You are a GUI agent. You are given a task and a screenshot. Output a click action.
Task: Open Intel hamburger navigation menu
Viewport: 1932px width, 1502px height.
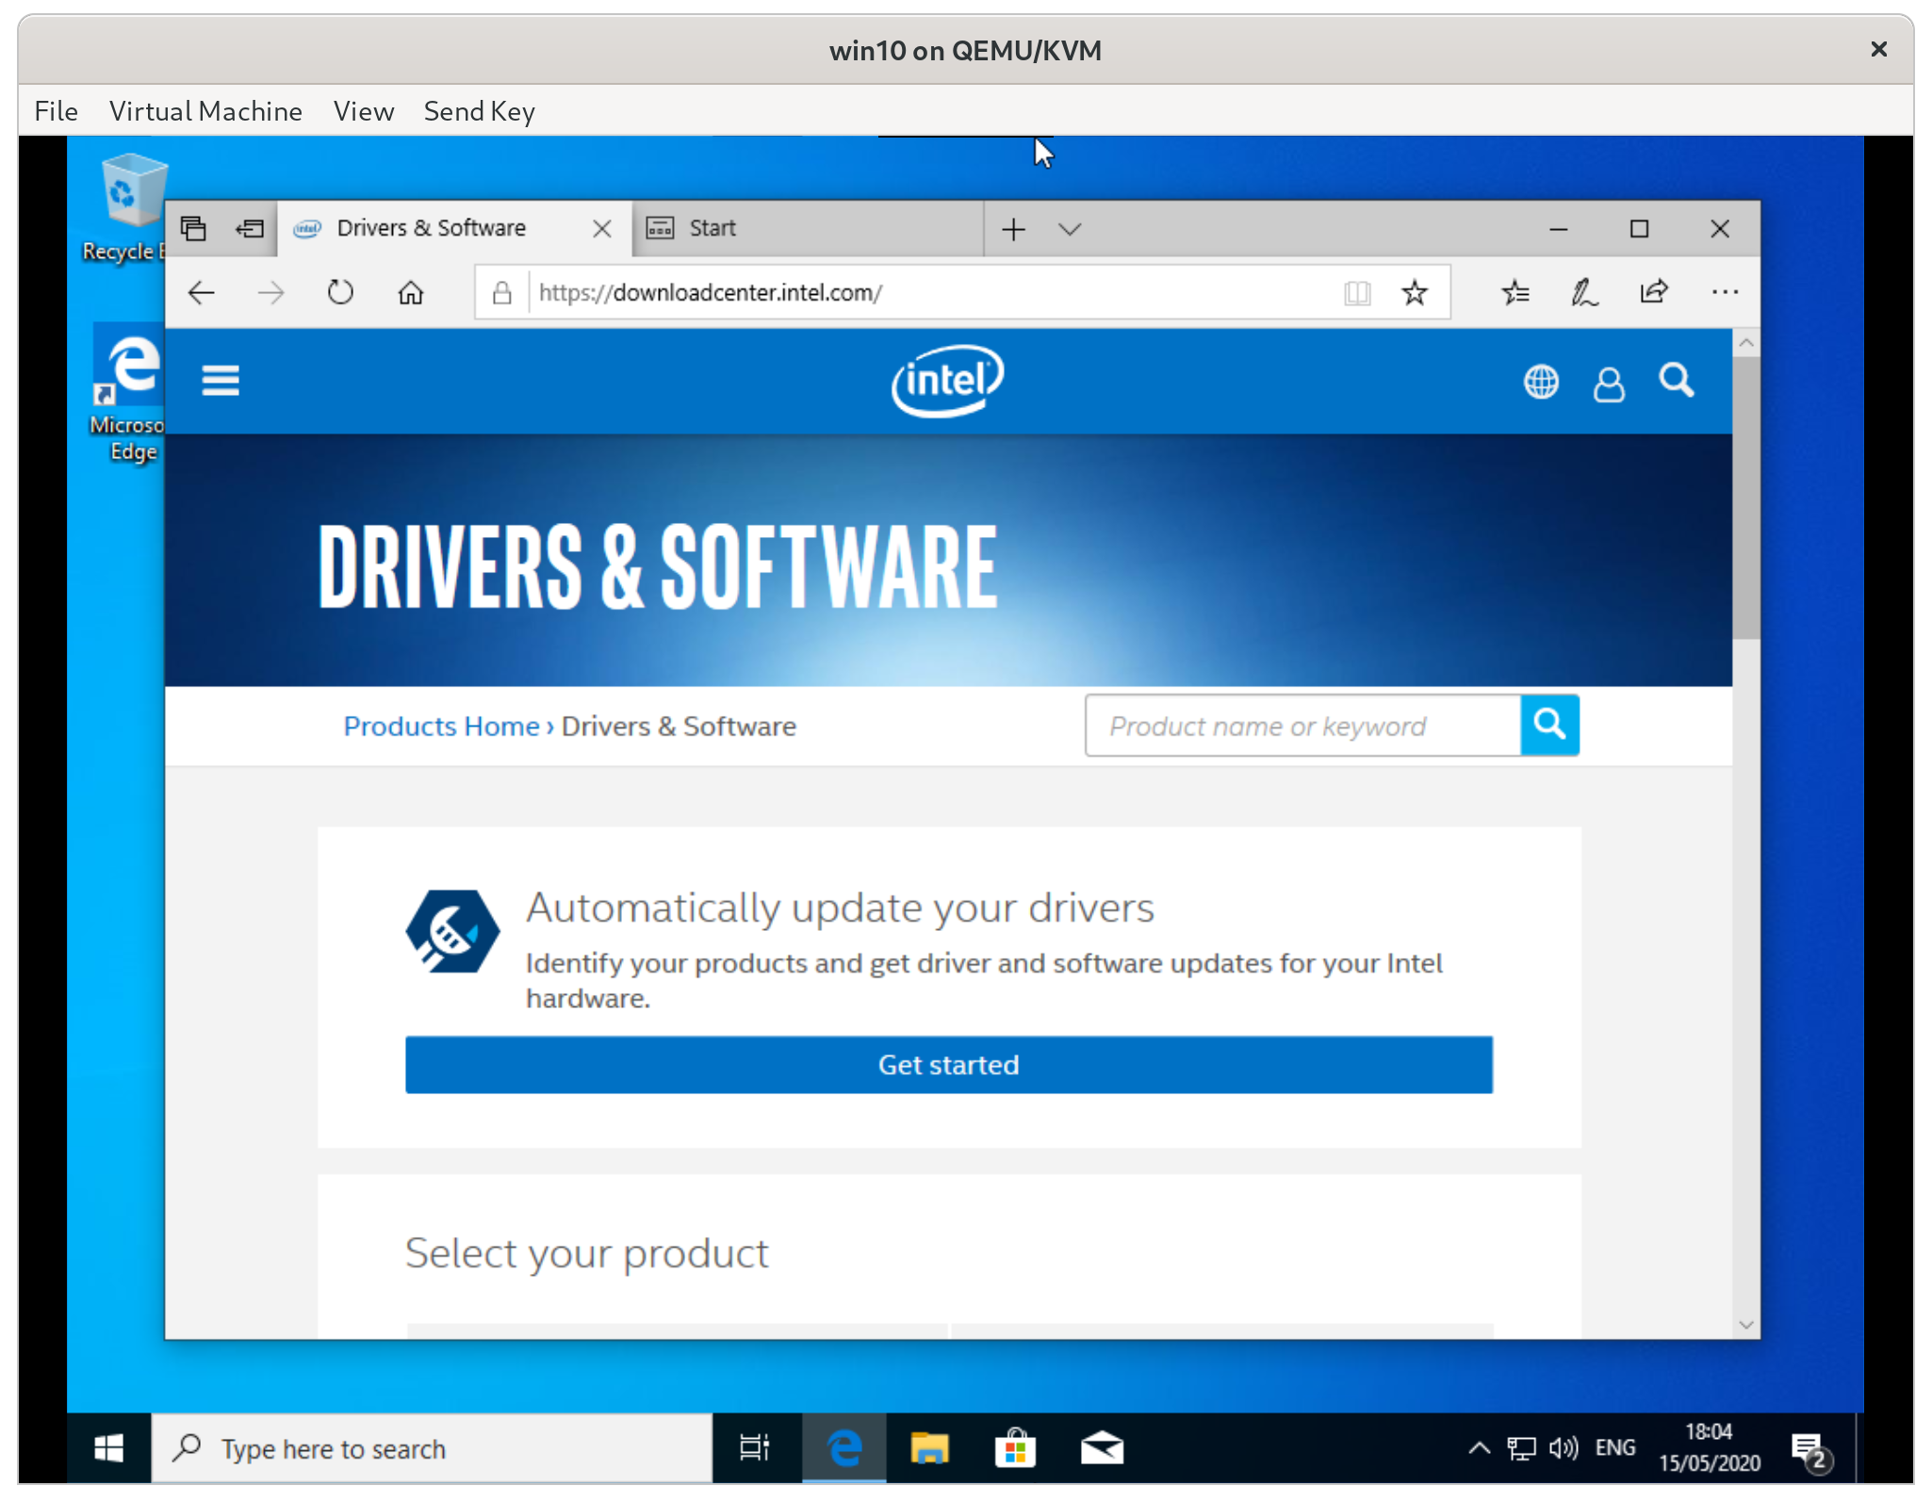pos(221,381)
